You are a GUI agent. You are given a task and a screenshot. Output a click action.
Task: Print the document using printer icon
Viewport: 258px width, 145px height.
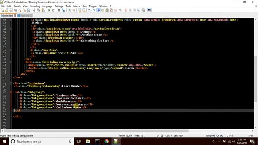coord(29,10)
